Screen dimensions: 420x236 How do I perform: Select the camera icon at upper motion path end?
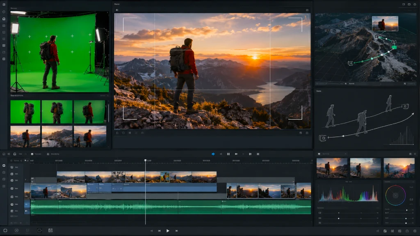pyautogui.click(x=405, y=106)
